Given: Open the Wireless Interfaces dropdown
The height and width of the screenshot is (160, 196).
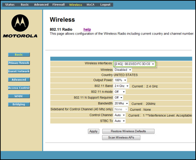Looking at the screenshot, I should (x=134, y=64).
